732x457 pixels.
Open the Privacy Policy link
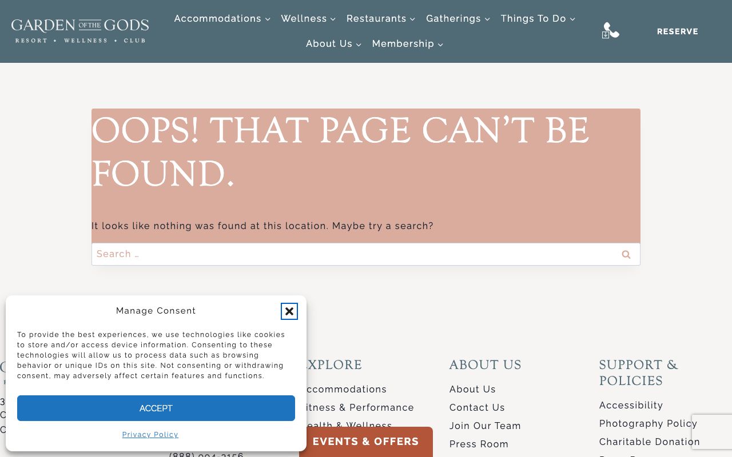tap(150, 435)
